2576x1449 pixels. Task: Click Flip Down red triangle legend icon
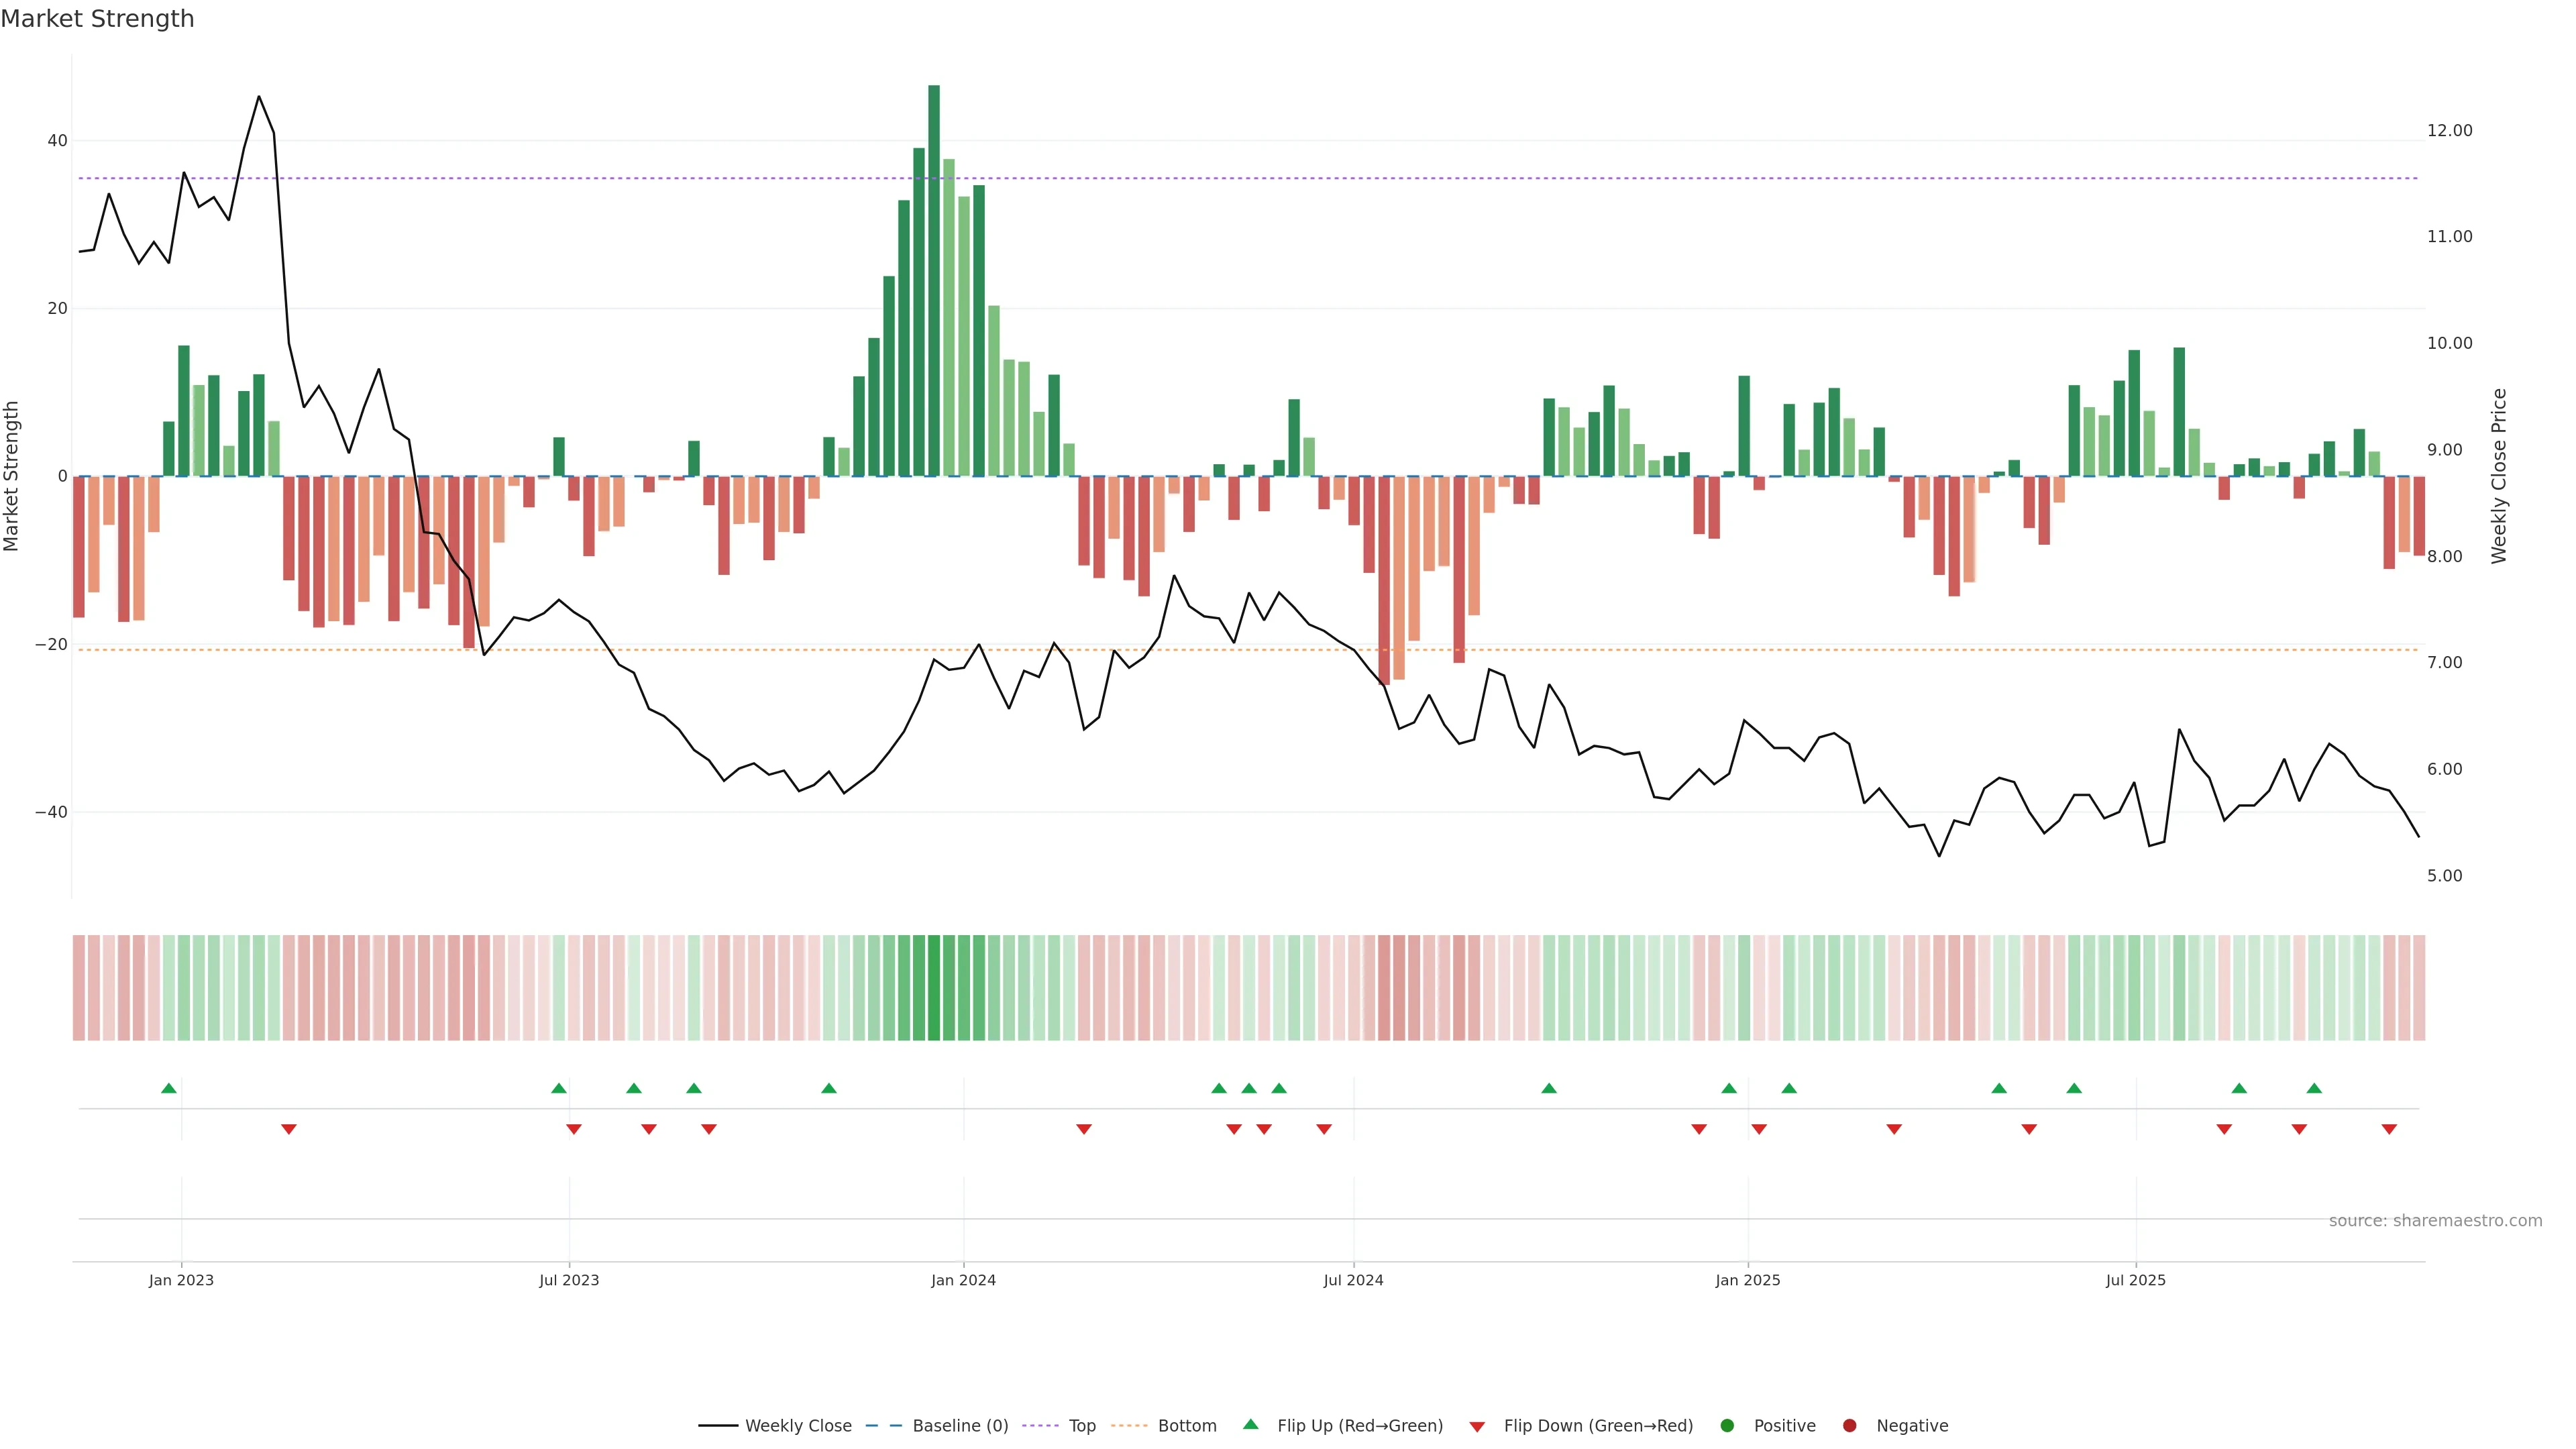click(1477, 1427)
